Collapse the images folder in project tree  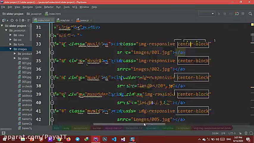11,49
